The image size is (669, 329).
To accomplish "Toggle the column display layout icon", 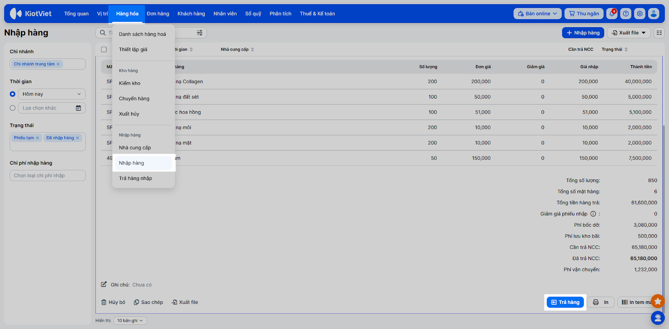I will 659,33.
